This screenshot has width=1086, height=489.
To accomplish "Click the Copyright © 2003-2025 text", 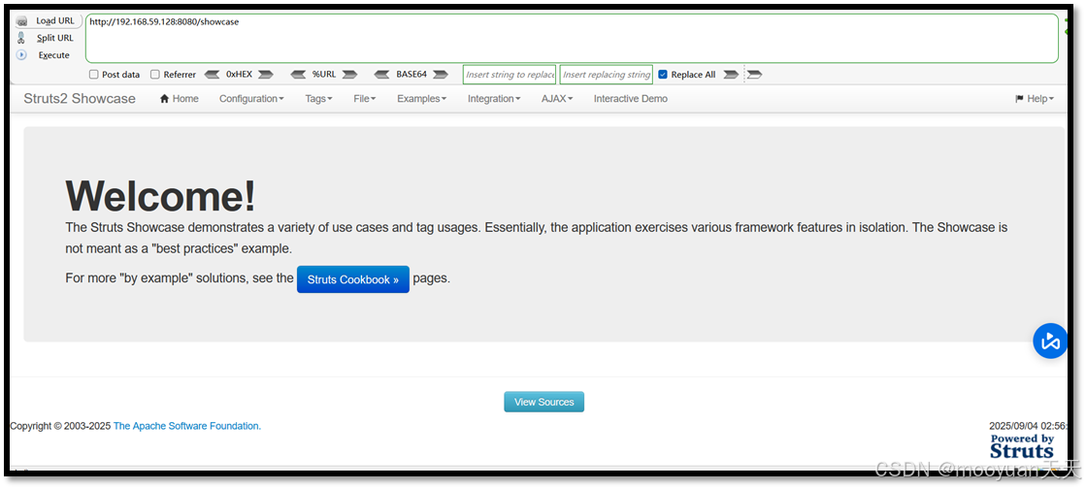I will click(x=60, y=426).
